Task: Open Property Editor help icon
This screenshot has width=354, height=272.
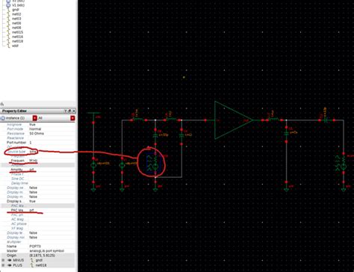Action: click(66, 111)
